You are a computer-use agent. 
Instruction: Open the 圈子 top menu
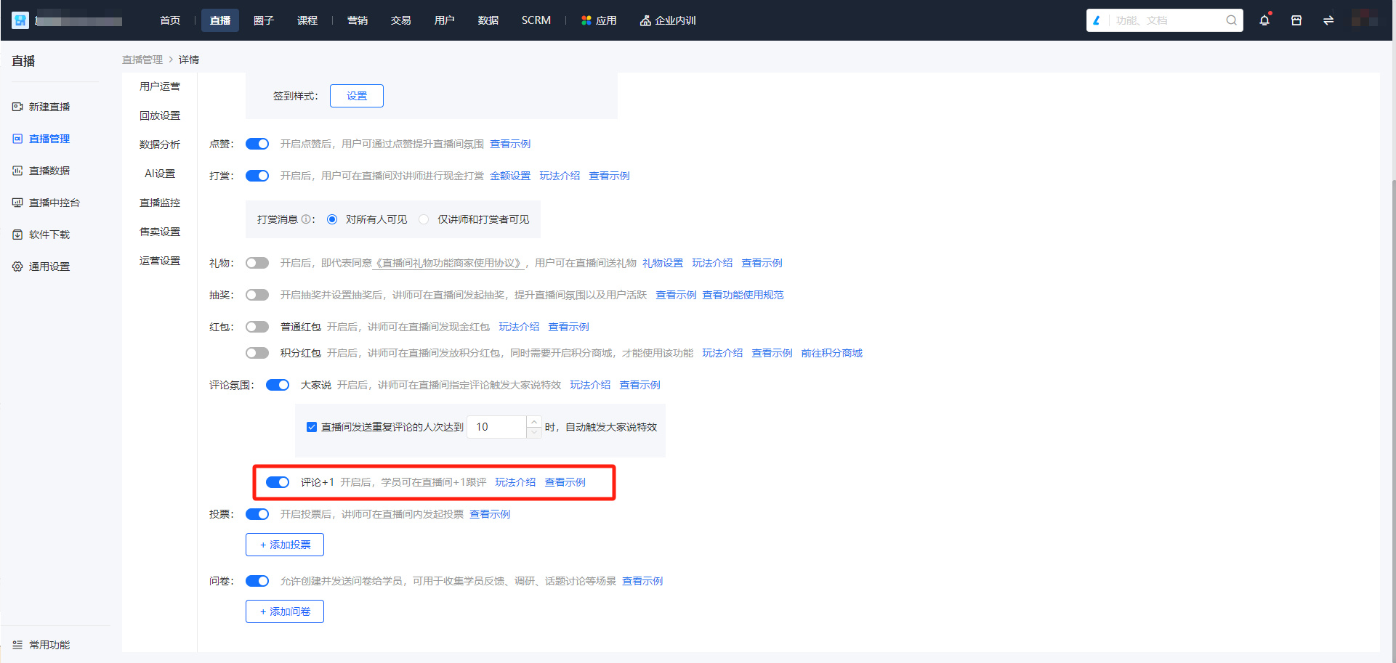point(264,20)
